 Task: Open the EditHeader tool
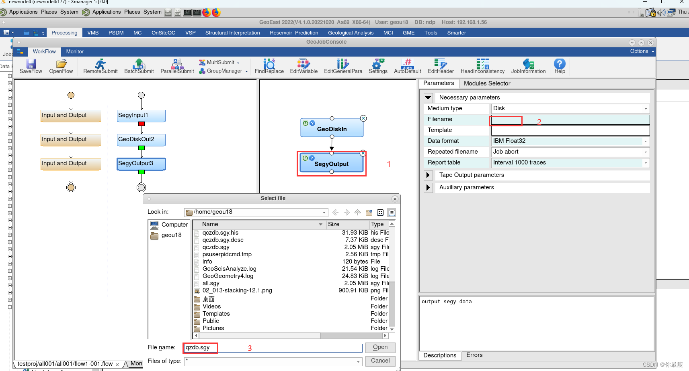point(441,64)
